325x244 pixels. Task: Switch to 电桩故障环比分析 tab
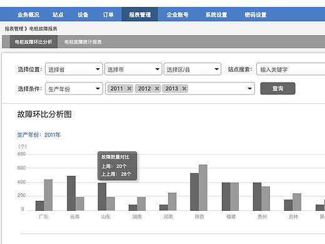point(34,42)
